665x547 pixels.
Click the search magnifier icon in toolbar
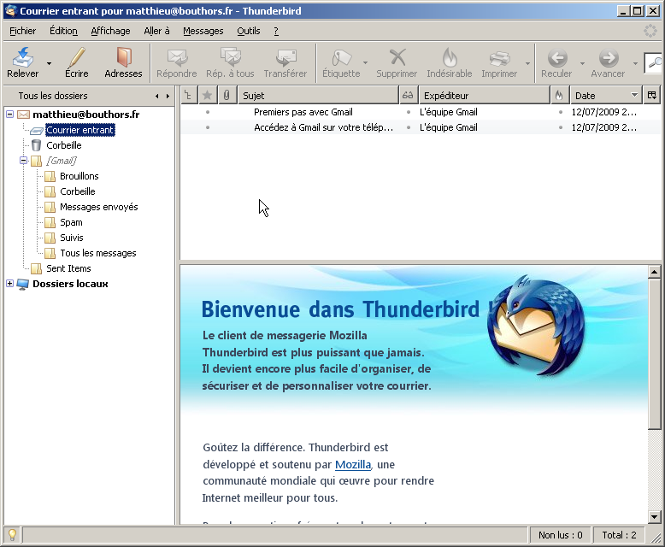pyautogui.click(x=655, y=62)
